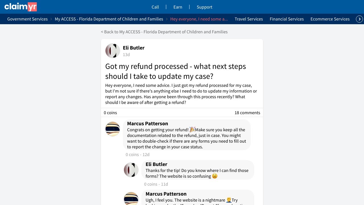Click the claimyr logo
The width and height of the screenshot is (364, 205).
coord(20,7)
